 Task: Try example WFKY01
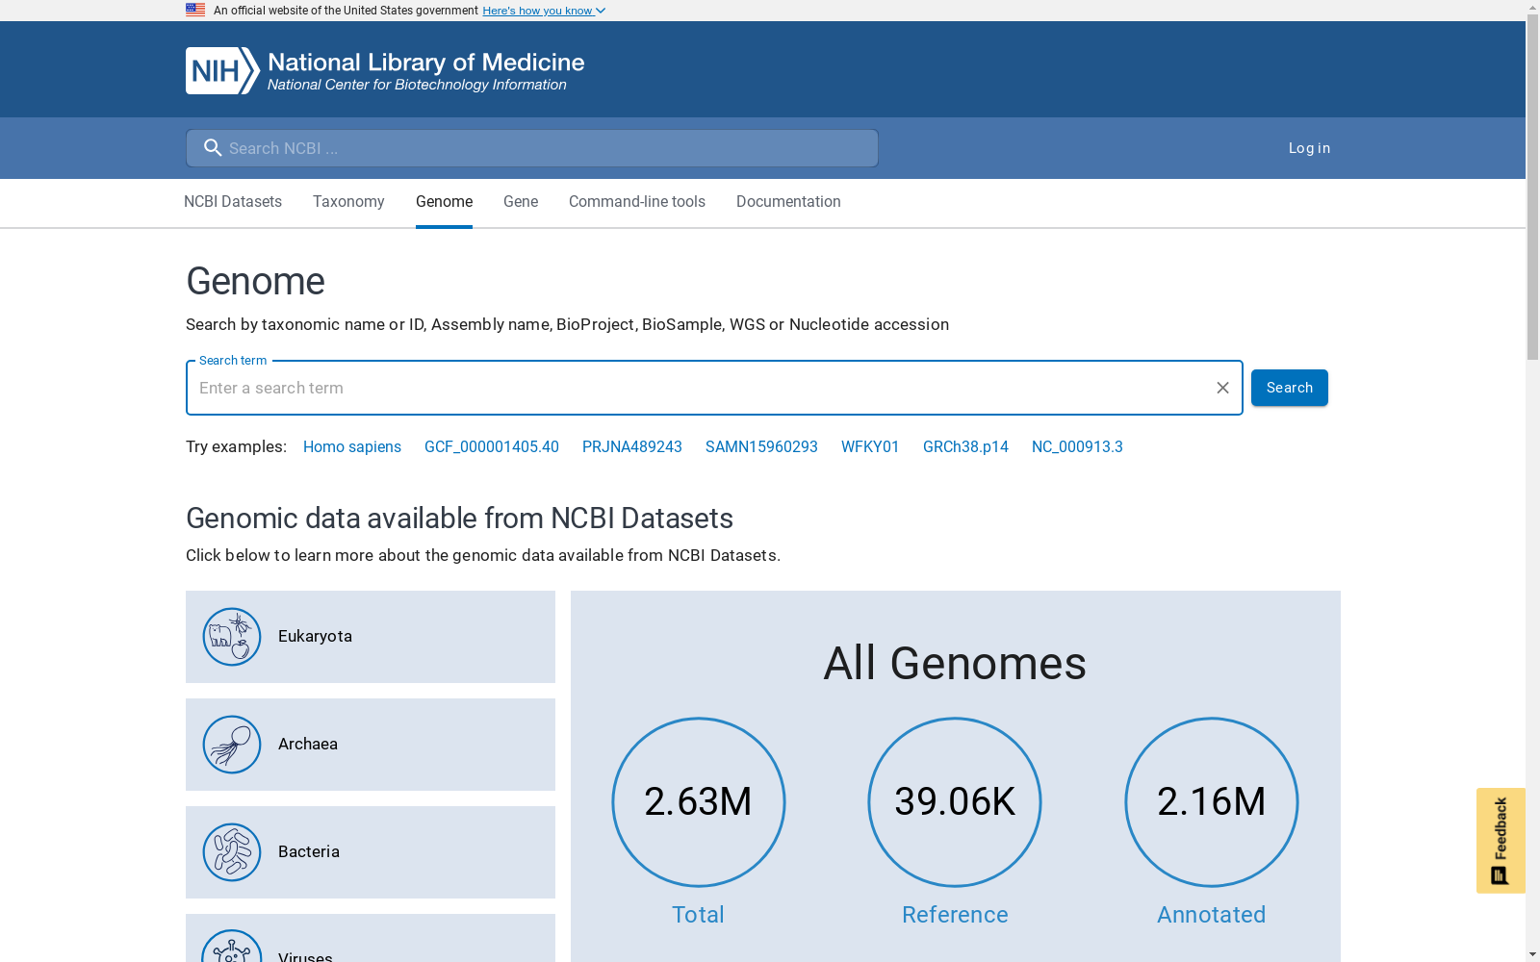point(870,447)
